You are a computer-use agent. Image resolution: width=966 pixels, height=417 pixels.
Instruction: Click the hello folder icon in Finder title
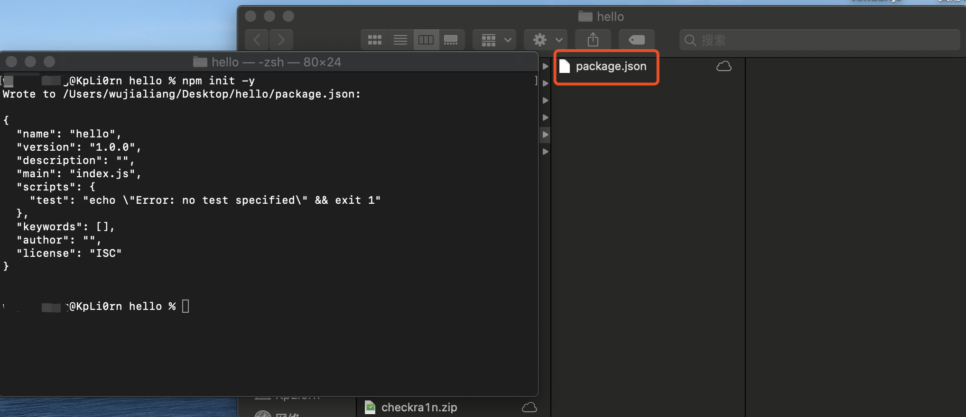point(585,17)
